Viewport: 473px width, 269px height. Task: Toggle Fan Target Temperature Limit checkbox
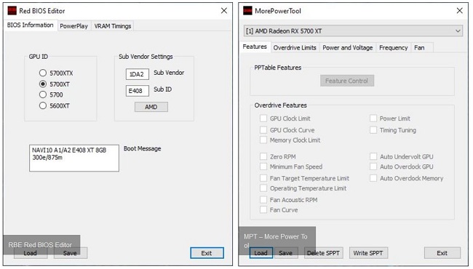coord(263,178)
